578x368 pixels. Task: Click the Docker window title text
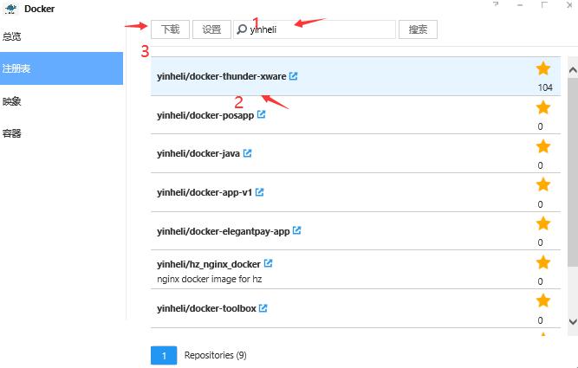[40, 9]
